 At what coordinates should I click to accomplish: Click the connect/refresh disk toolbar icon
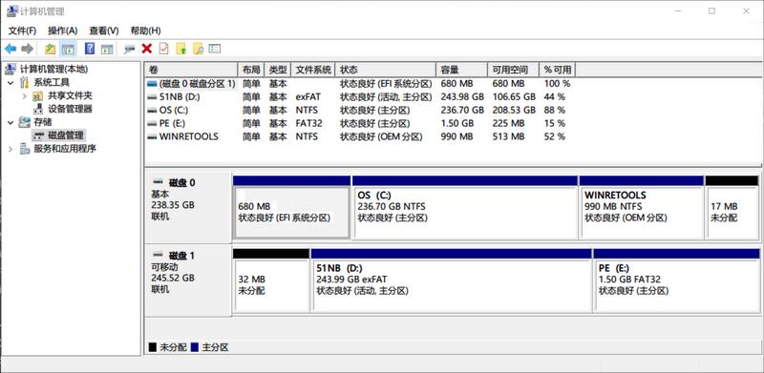coord(129,49)
